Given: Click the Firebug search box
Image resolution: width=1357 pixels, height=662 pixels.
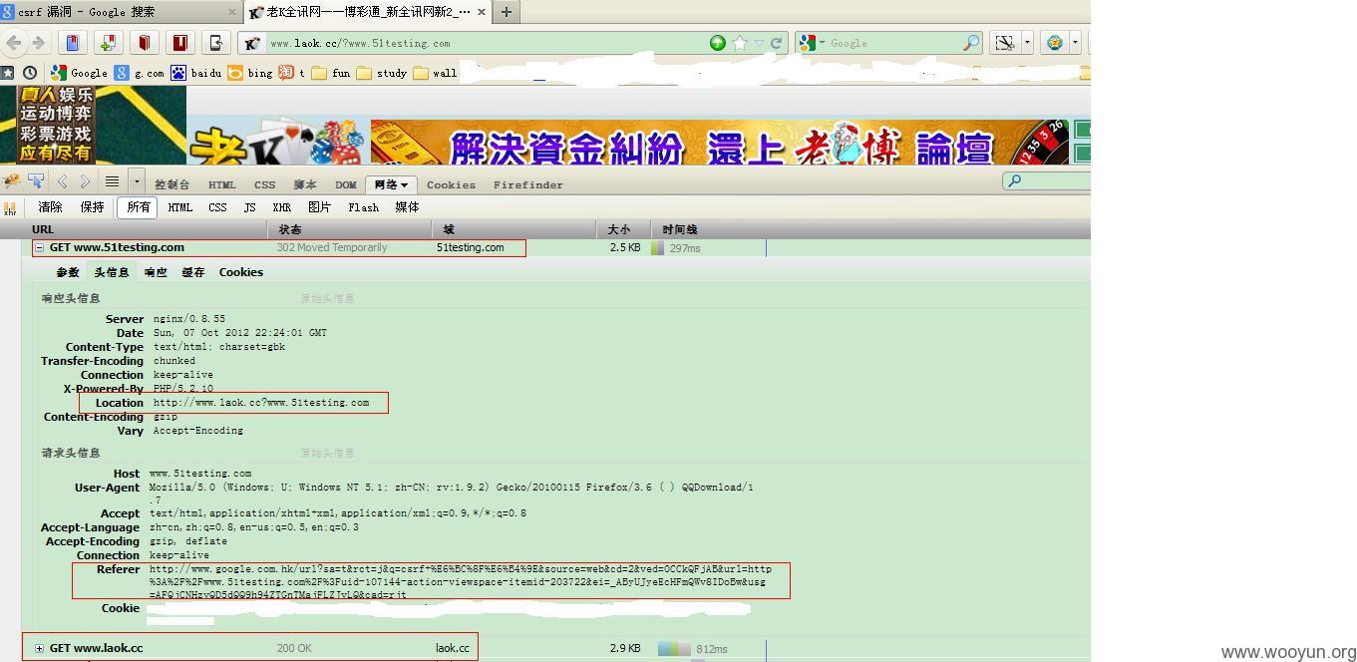Looking at the screenshot, I should click(x=1047, y=180).
